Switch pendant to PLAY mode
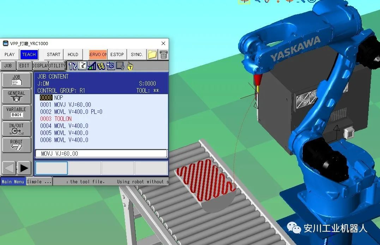 tap(10, 55)
